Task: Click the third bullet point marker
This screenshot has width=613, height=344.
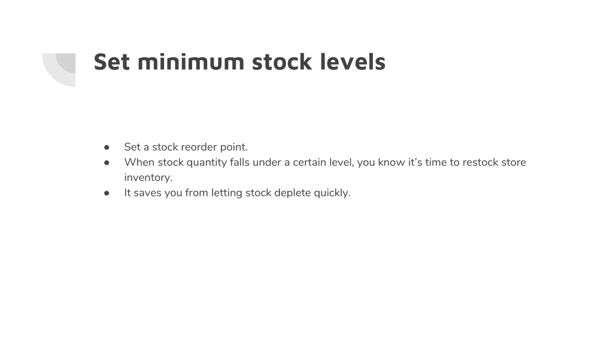Action: (x=107, y=193)
